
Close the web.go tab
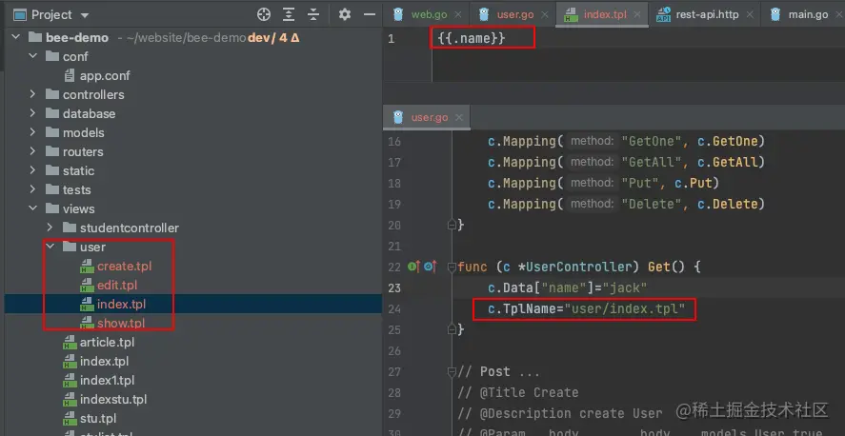point(458,15)
